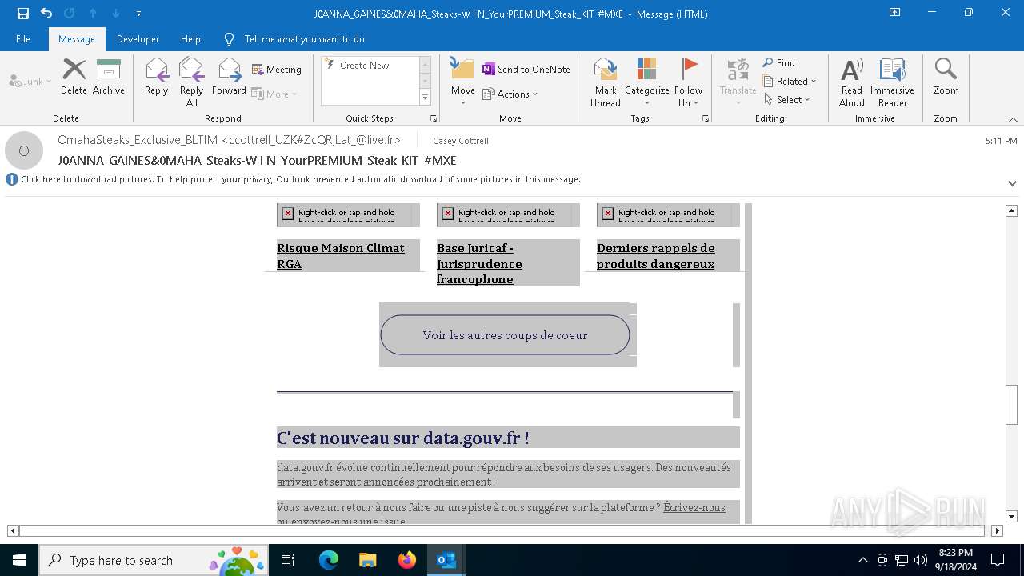Image resolution: width=1024 pixels, height=576 pixels.
Task: Open Derniers rappels de produits dangereux link
Action: coord(656,256)
